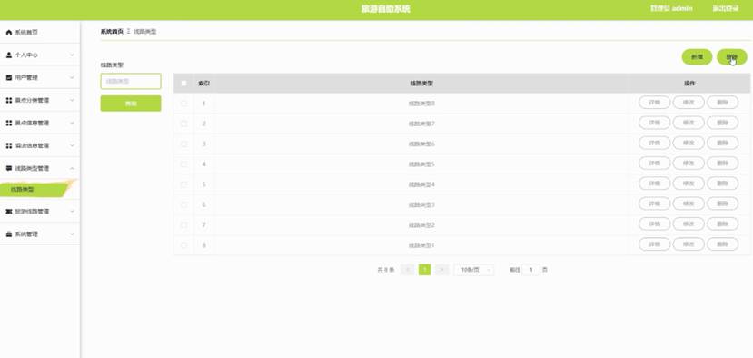Open the 个人中心 sidebar menu
Viewport: 753px width, 358px height.
(x=40, y=55)
